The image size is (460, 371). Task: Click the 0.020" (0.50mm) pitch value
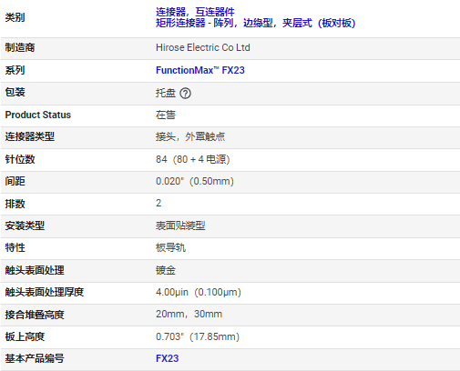195,181
